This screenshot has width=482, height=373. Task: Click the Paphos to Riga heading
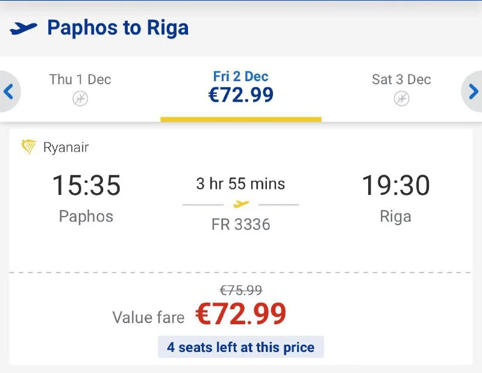[x=117, y=28]
